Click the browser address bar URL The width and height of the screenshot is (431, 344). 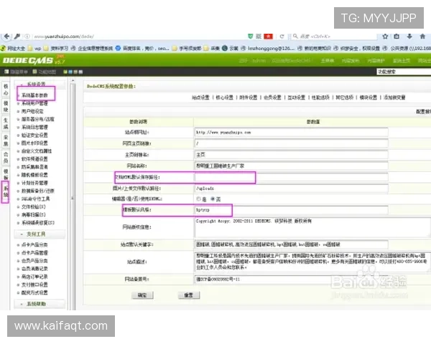[x=64, y=37]
